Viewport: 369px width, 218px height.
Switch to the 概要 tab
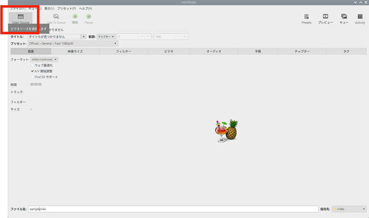pyautogui.click(x=31, y=51)
